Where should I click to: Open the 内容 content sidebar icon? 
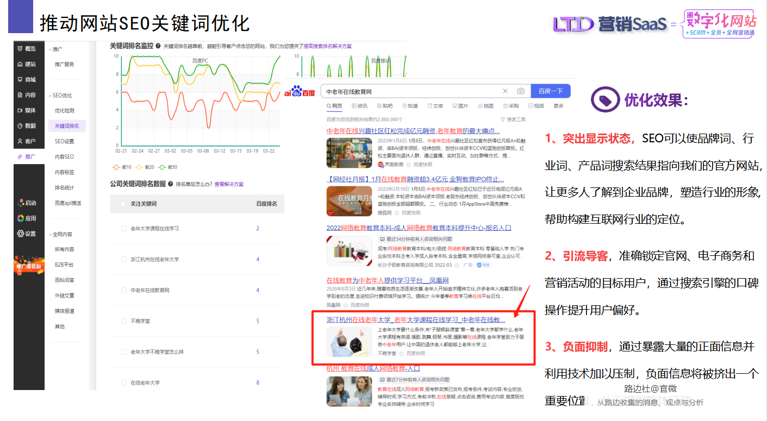20,95
